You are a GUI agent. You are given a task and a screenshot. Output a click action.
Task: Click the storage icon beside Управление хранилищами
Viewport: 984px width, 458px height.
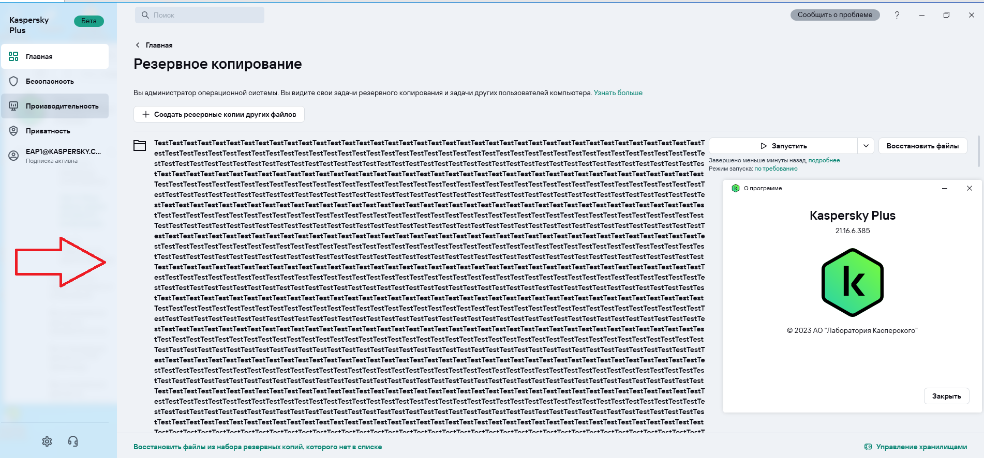point(868,447)
